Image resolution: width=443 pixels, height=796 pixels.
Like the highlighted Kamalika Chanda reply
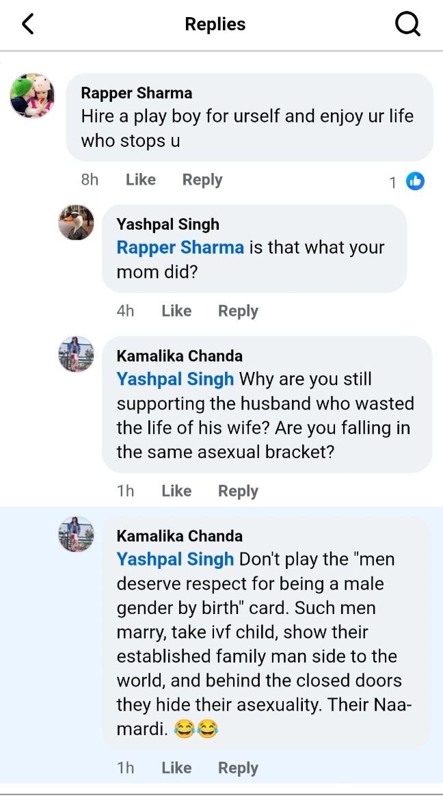(176, 768)
